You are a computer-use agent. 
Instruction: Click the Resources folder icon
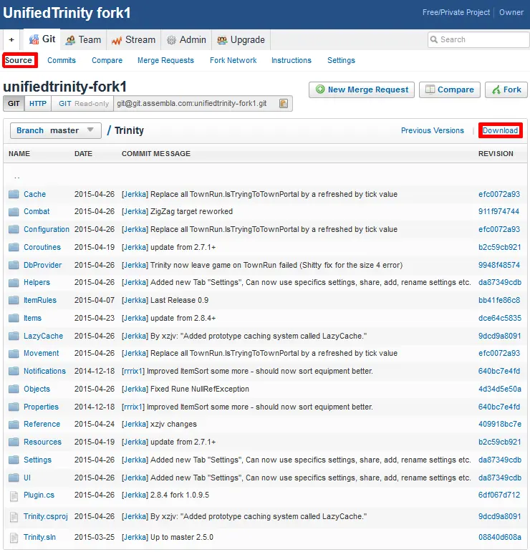tap(14, 442)
